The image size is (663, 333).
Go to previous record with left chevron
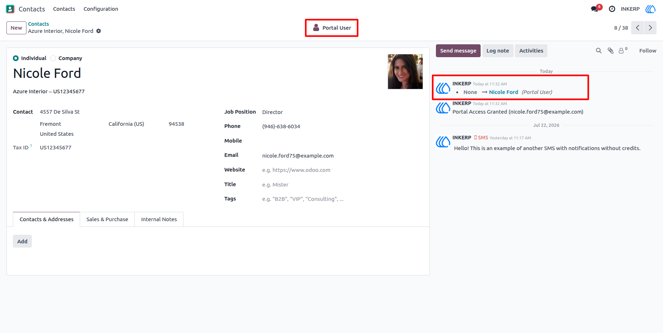click(638, 28)
